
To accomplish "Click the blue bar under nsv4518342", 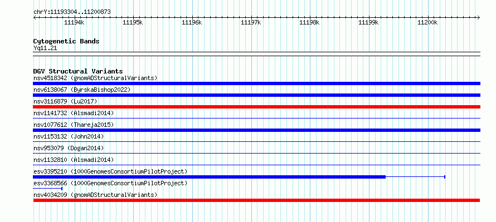I will pos(256,83).
